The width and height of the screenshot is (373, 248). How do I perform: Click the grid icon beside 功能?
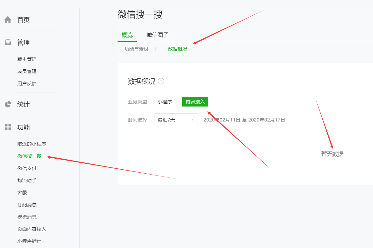tap(8, 127)
